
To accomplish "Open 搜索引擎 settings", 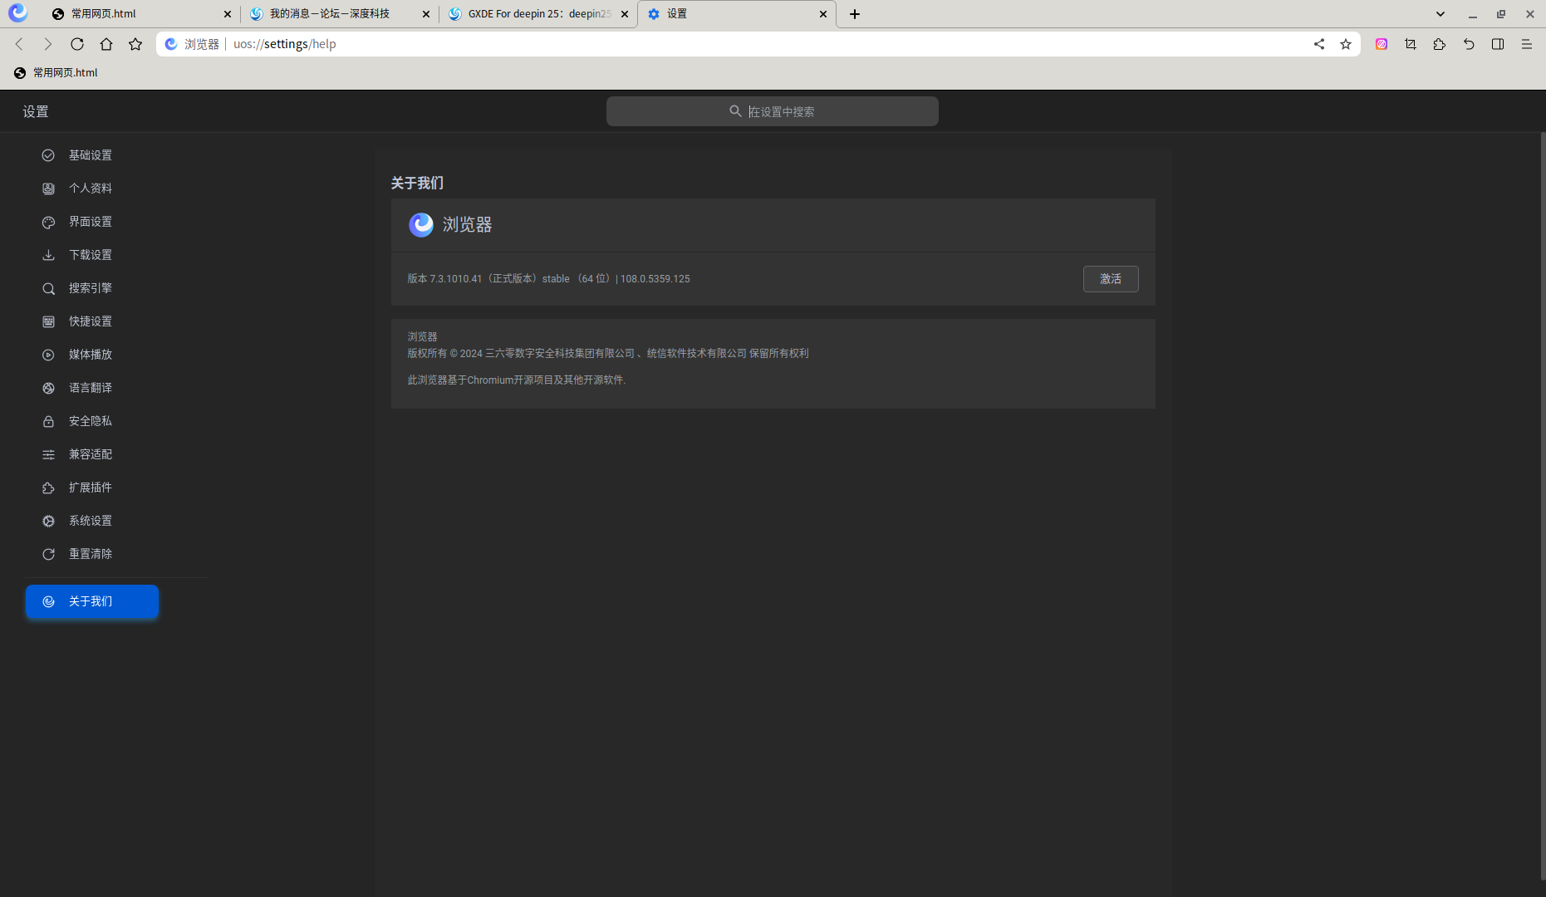I will (x=90, y=288).
